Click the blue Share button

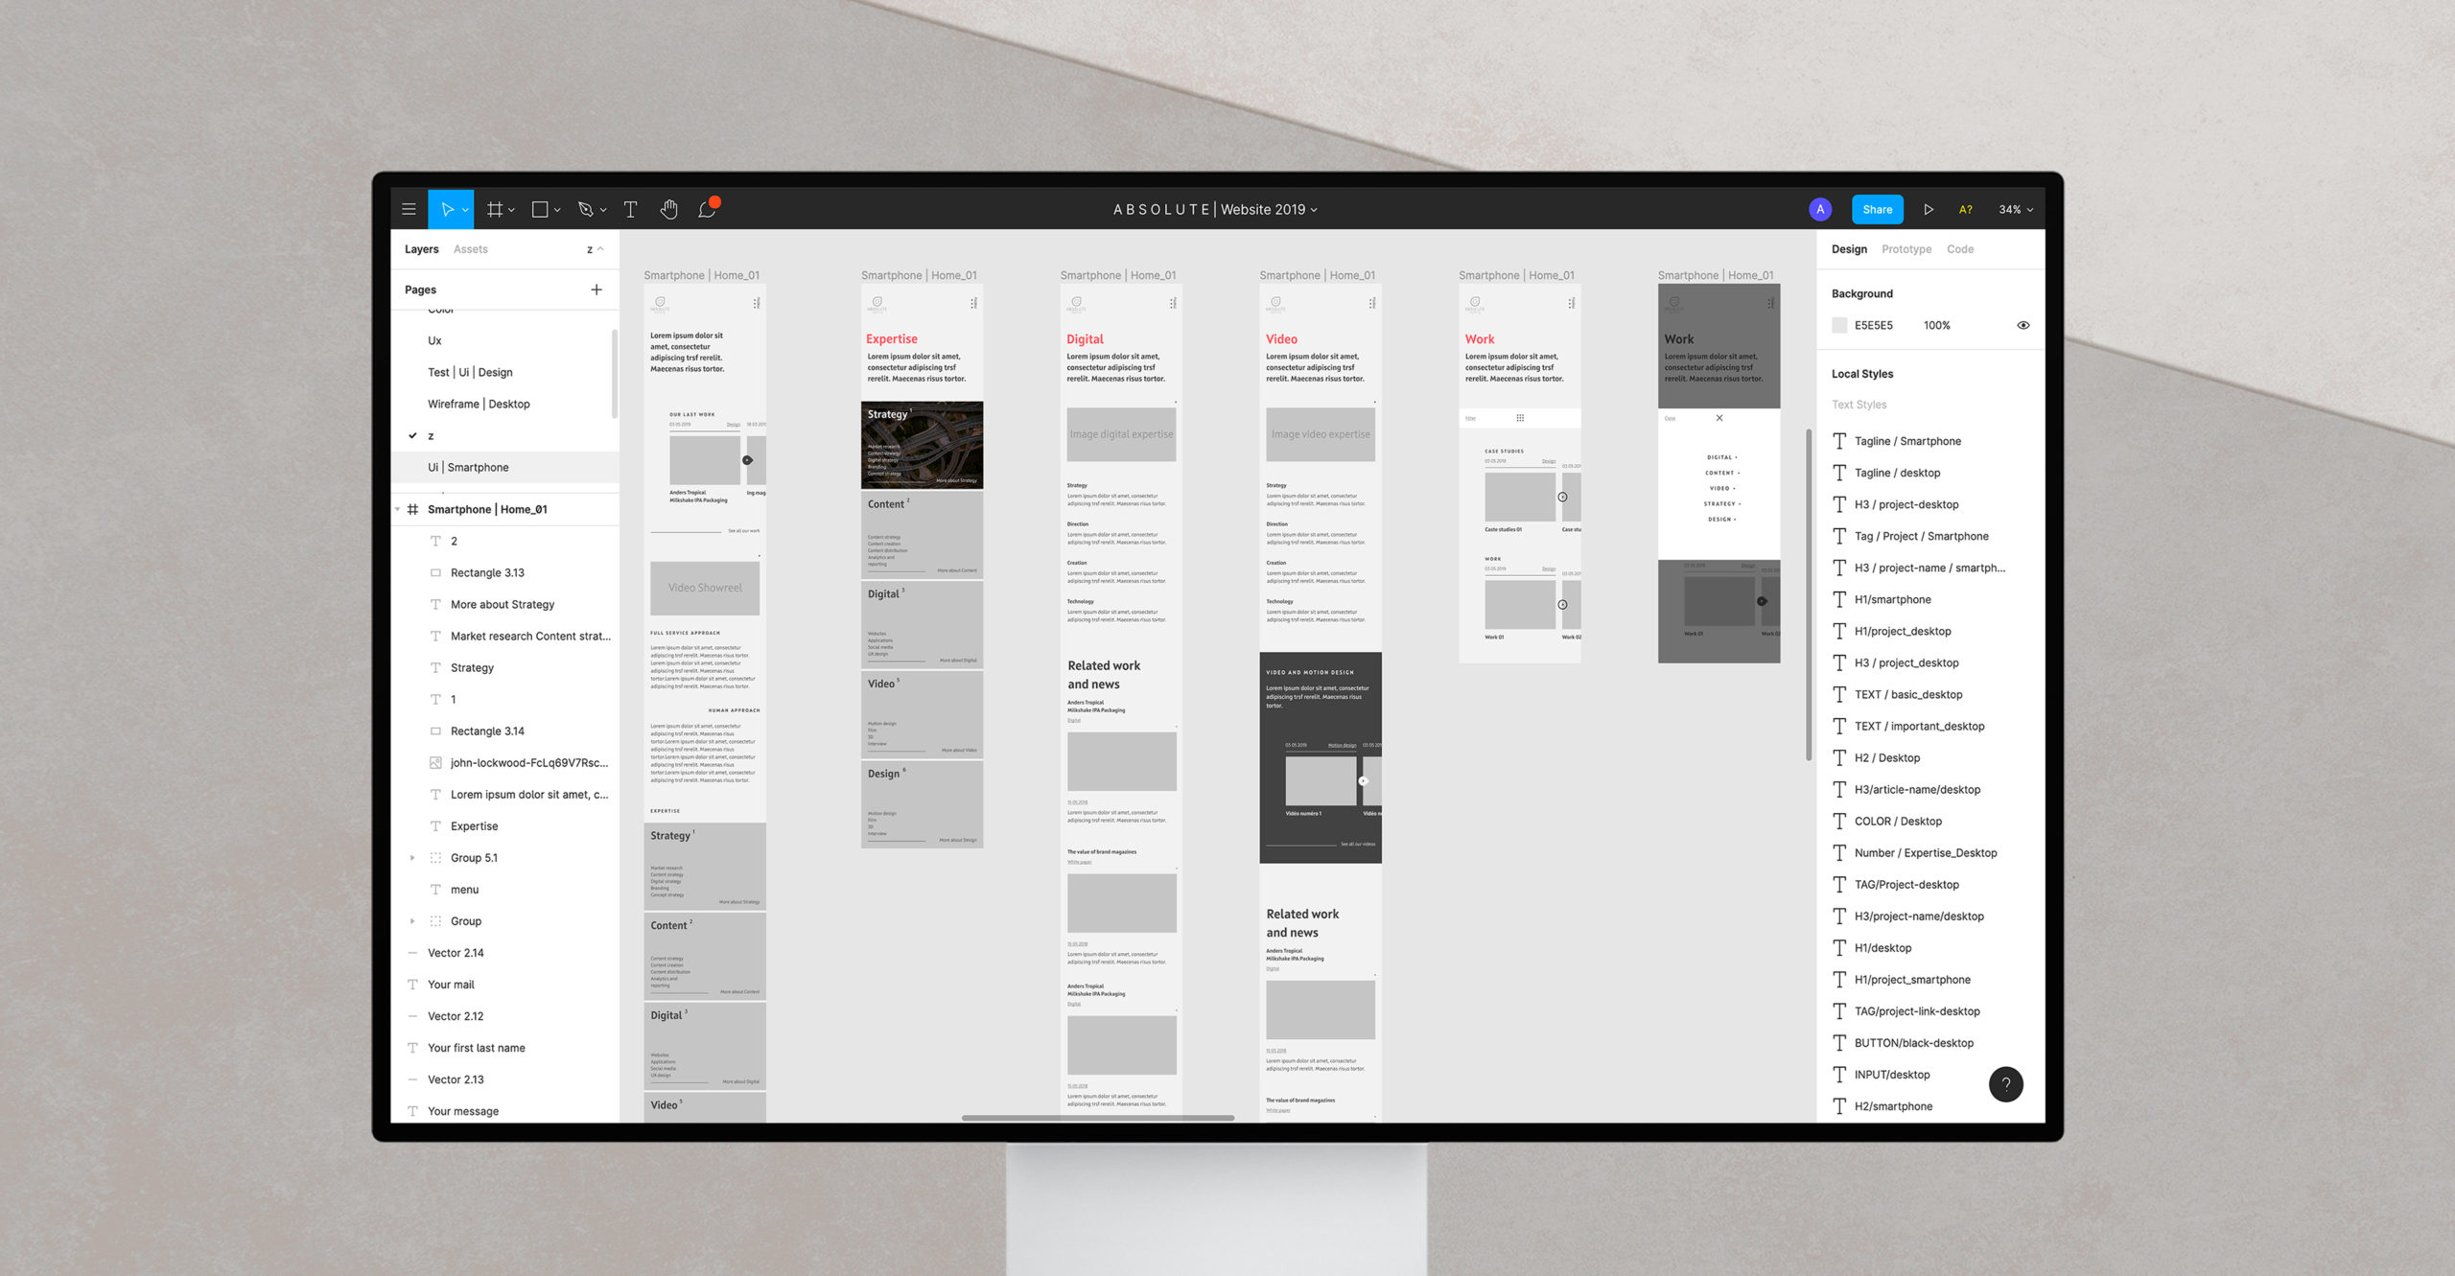[x=1877, y=209]
